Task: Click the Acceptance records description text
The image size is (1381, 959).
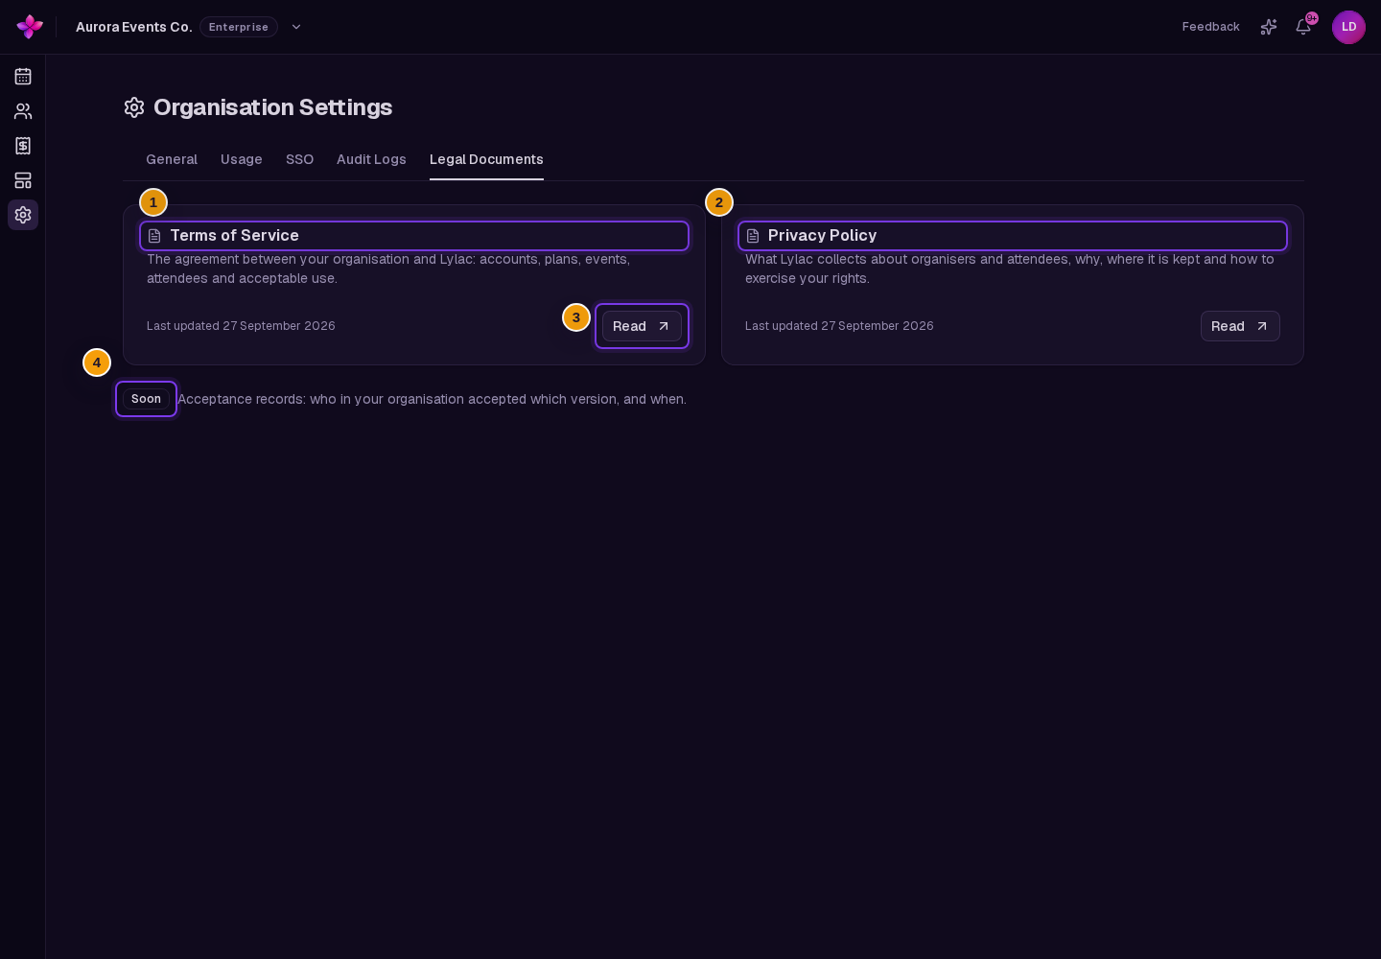Action: coord(432,399)
